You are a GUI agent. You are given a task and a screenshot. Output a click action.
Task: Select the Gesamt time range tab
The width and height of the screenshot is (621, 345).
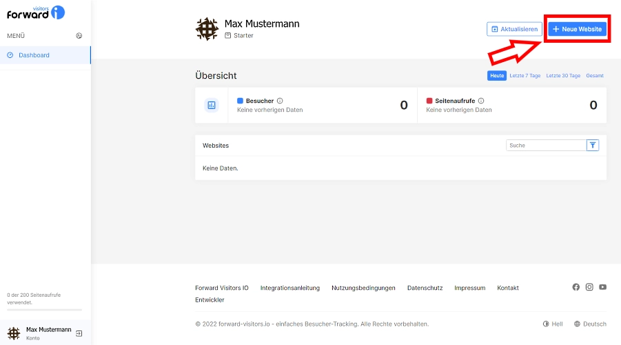tap(595, 75)
